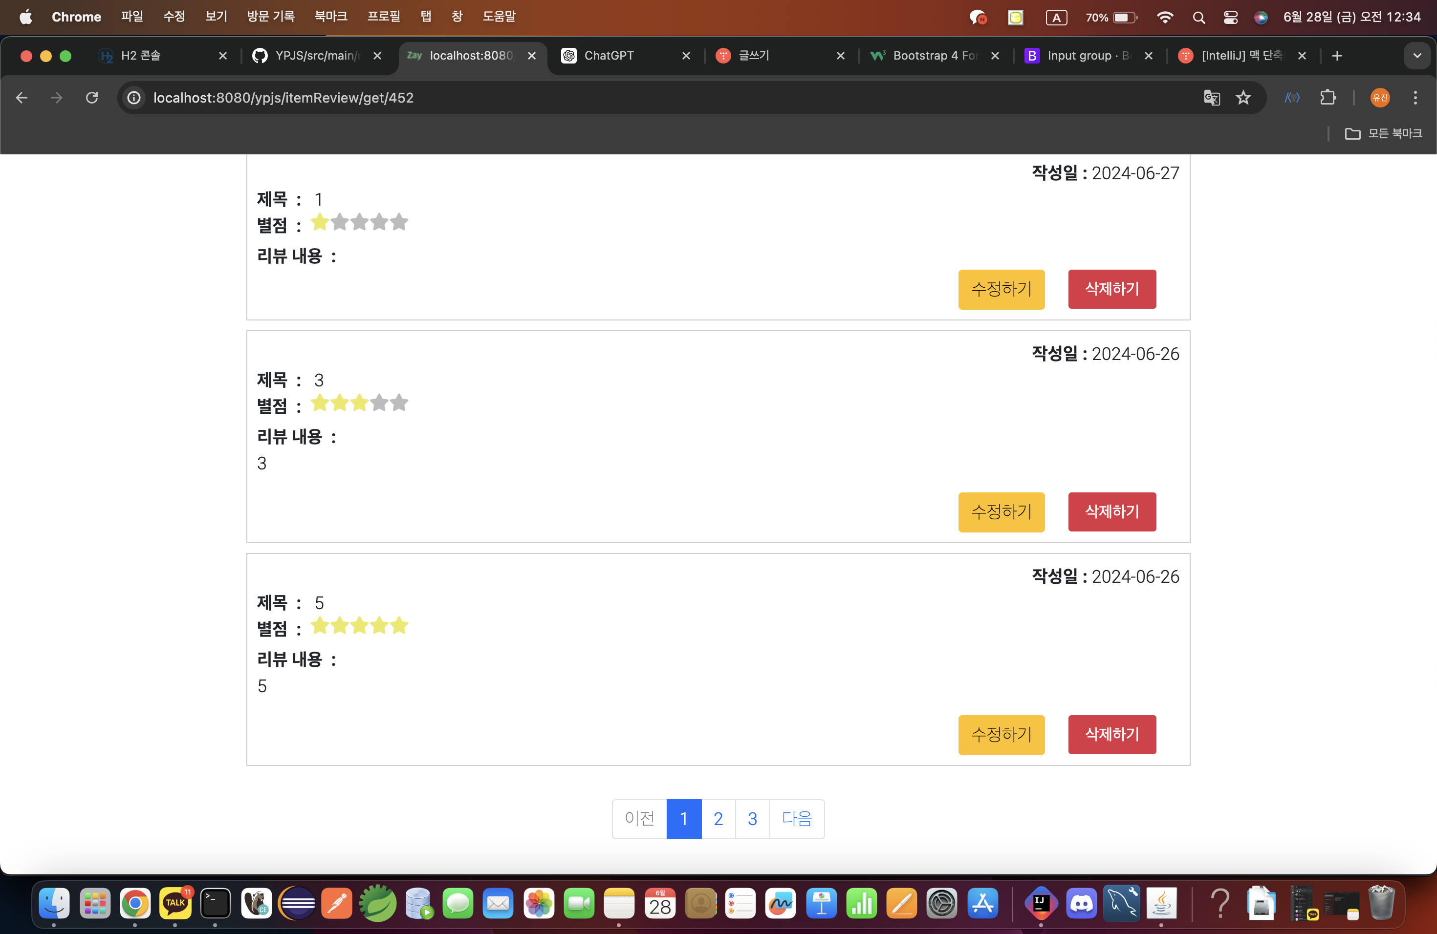Open Discord from the dock
The image size is (1437, 934).
coord(1081,903)
